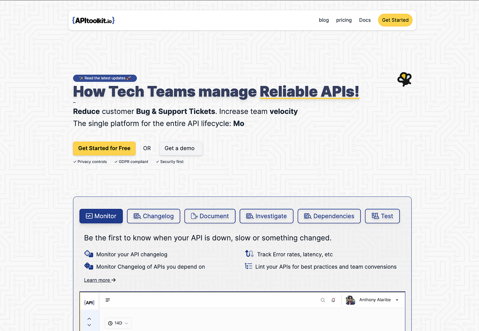Click Anthony Alaribe's profile avatar

[350, 300]
